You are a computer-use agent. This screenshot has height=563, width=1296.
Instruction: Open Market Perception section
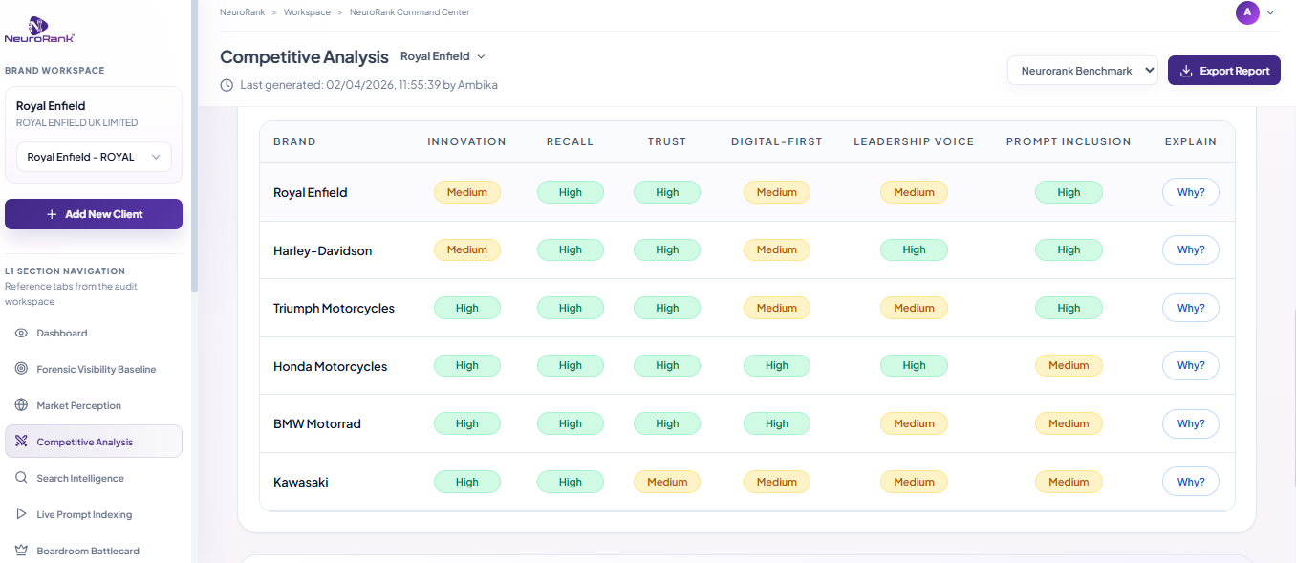[x=94, y=405]
